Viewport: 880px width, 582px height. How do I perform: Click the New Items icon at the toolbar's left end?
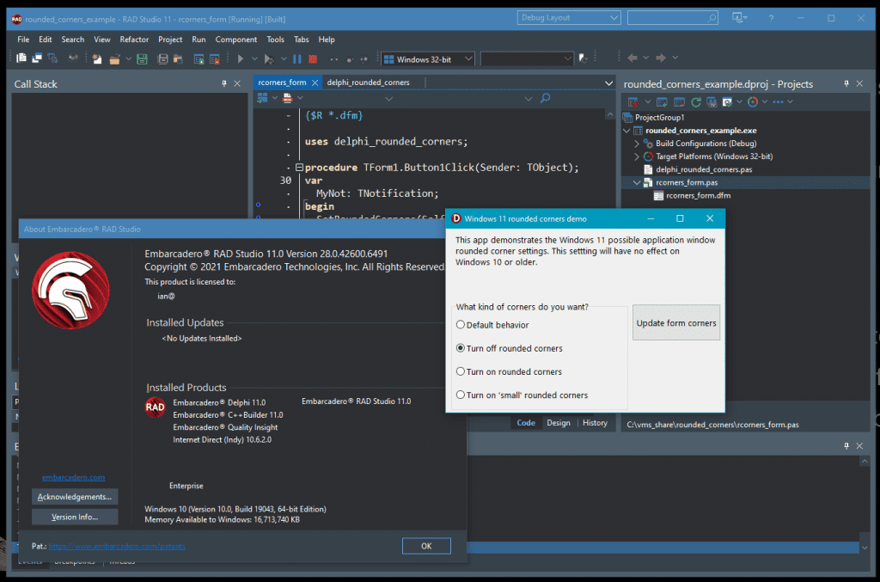click(21, 58)
